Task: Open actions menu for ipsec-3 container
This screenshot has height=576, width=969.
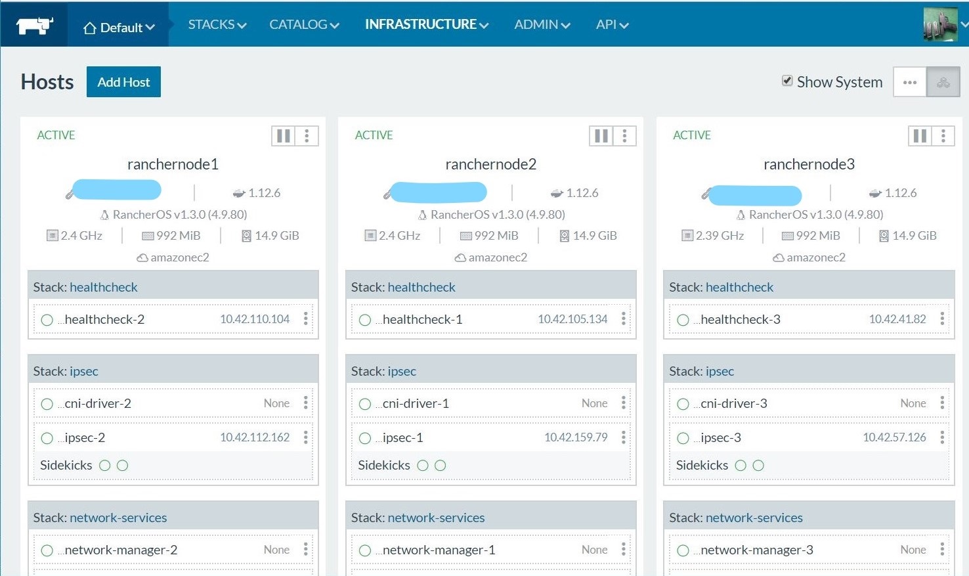Action: pyautogui.click(x=942, y=437)
